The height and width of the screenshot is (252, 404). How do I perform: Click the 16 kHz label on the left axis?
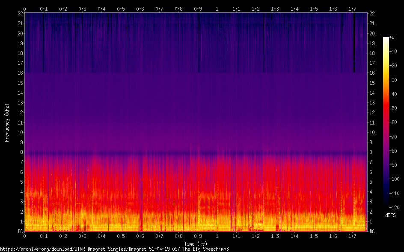click(x=19, y=73)
